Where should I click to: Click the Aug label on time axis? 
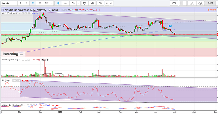coord(194,112)
